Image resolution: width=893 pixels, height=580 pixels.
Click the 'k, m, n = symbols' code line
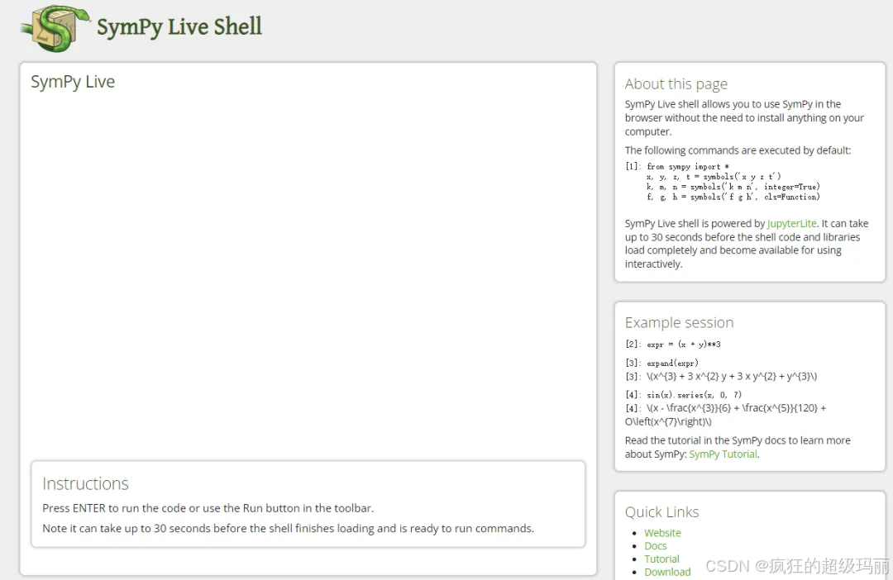click(x=733, y=187)
